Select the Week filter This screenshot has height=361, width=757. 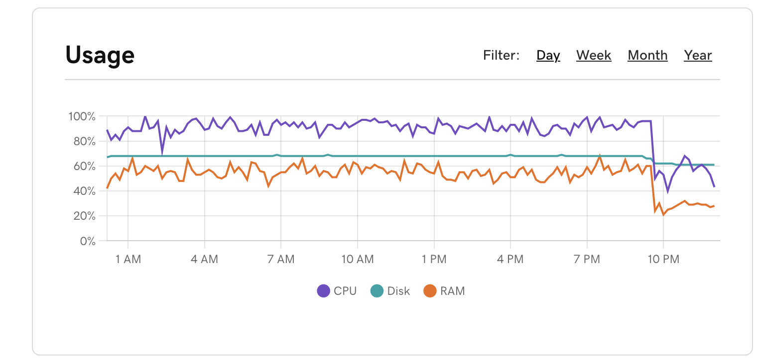point(594,55)
